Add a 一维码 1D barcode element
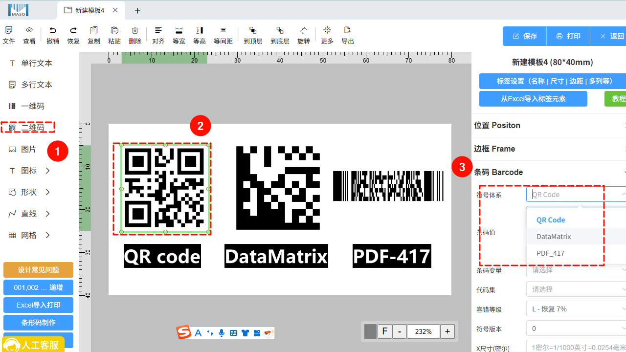The image size is (626, 352). coord(27,106)
